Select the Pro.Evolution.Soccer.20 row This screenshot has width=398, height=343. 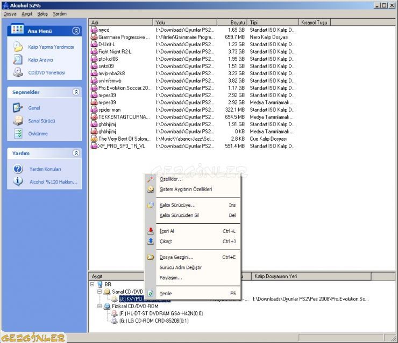click(x=193, y=88)
